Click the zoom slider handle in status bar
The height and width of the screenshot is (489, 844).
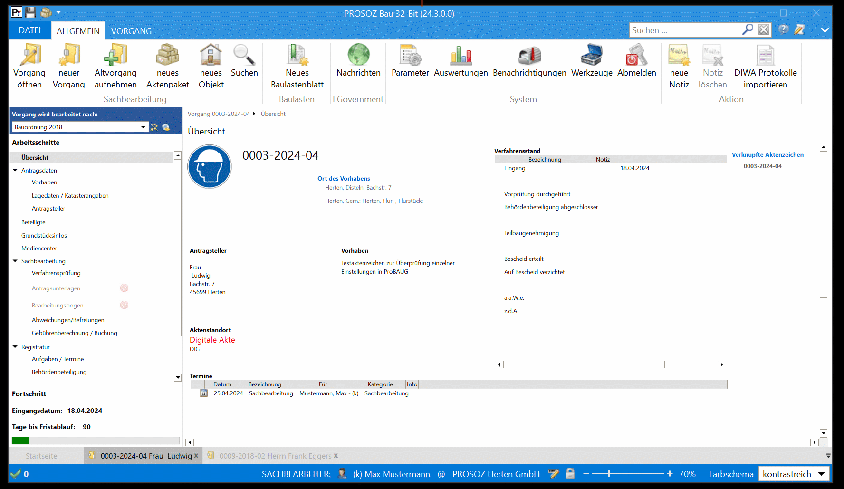(x=609, y=474)
